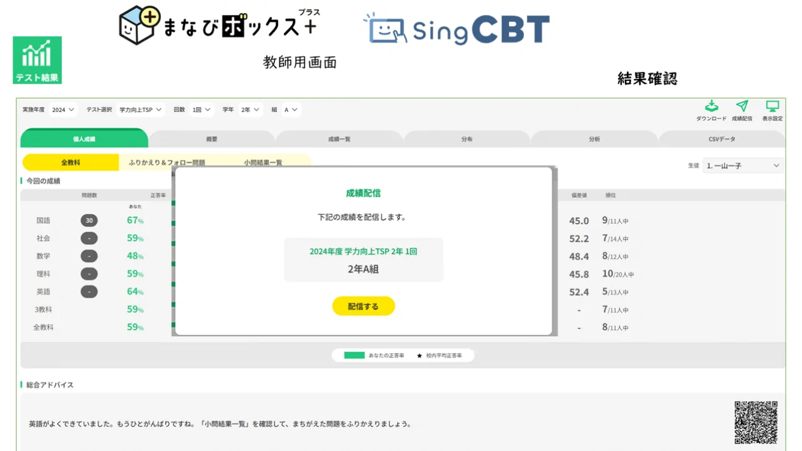This screenshot has height=451, width=802.
Task: Click the 2024年度 学力向上TSP info box
Action: pyautogui.click(x=364, y=260)
